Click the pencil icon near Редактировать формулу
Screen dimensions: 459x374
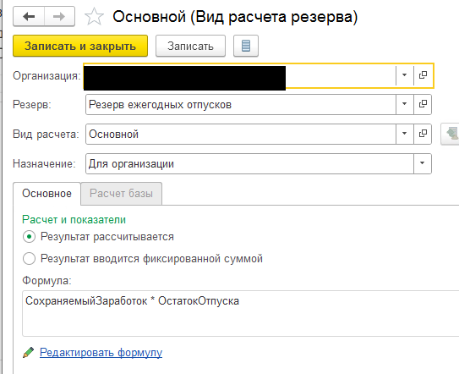click(x=29, y=352)
